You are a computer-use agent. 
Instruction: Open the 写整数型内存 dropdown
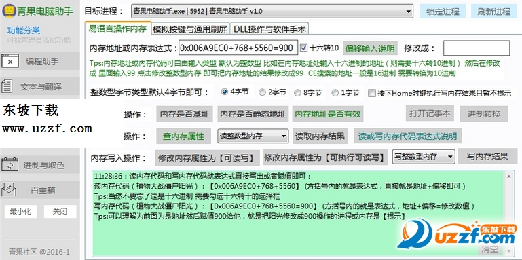pyautogui.click(x=424, y=156)
